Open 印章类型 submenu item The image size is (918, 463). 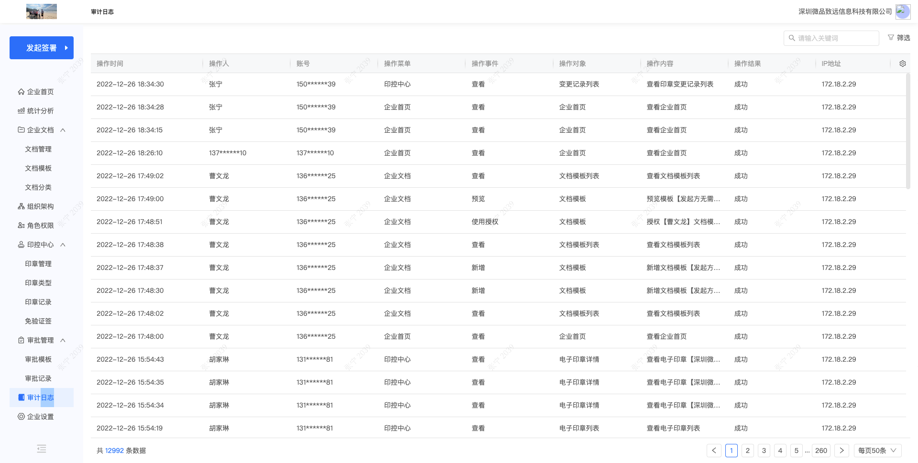click(38, 283)
